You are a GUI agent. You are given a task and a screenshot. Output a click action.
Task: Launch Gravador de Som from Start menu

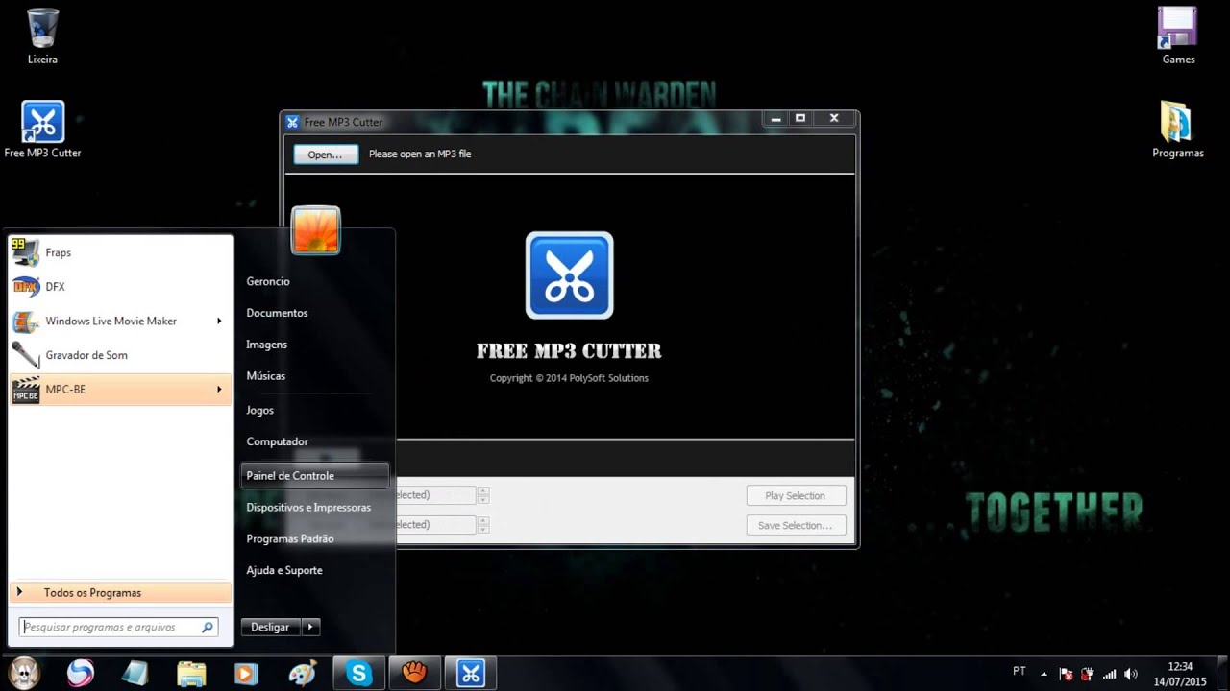(x=121, y=355)
